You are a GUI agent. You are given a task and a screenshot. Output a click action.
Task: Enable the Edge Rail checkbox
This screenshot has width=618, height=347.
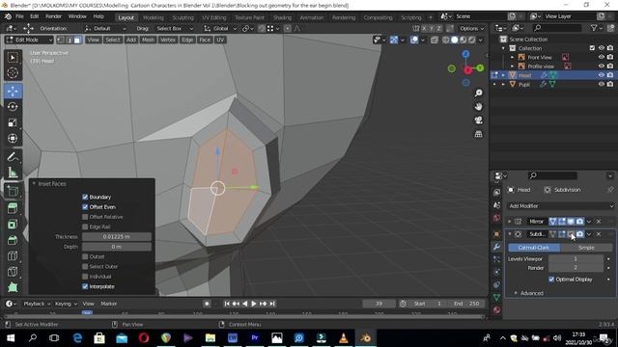tap(85, 227)
